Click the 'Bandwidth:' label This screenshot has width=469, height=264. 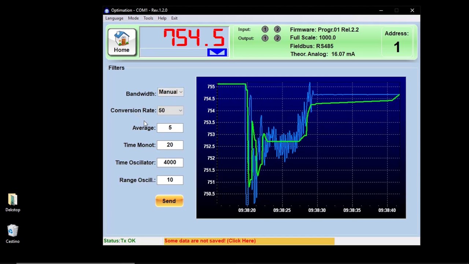pyautogui.click(x=141, y=94)
